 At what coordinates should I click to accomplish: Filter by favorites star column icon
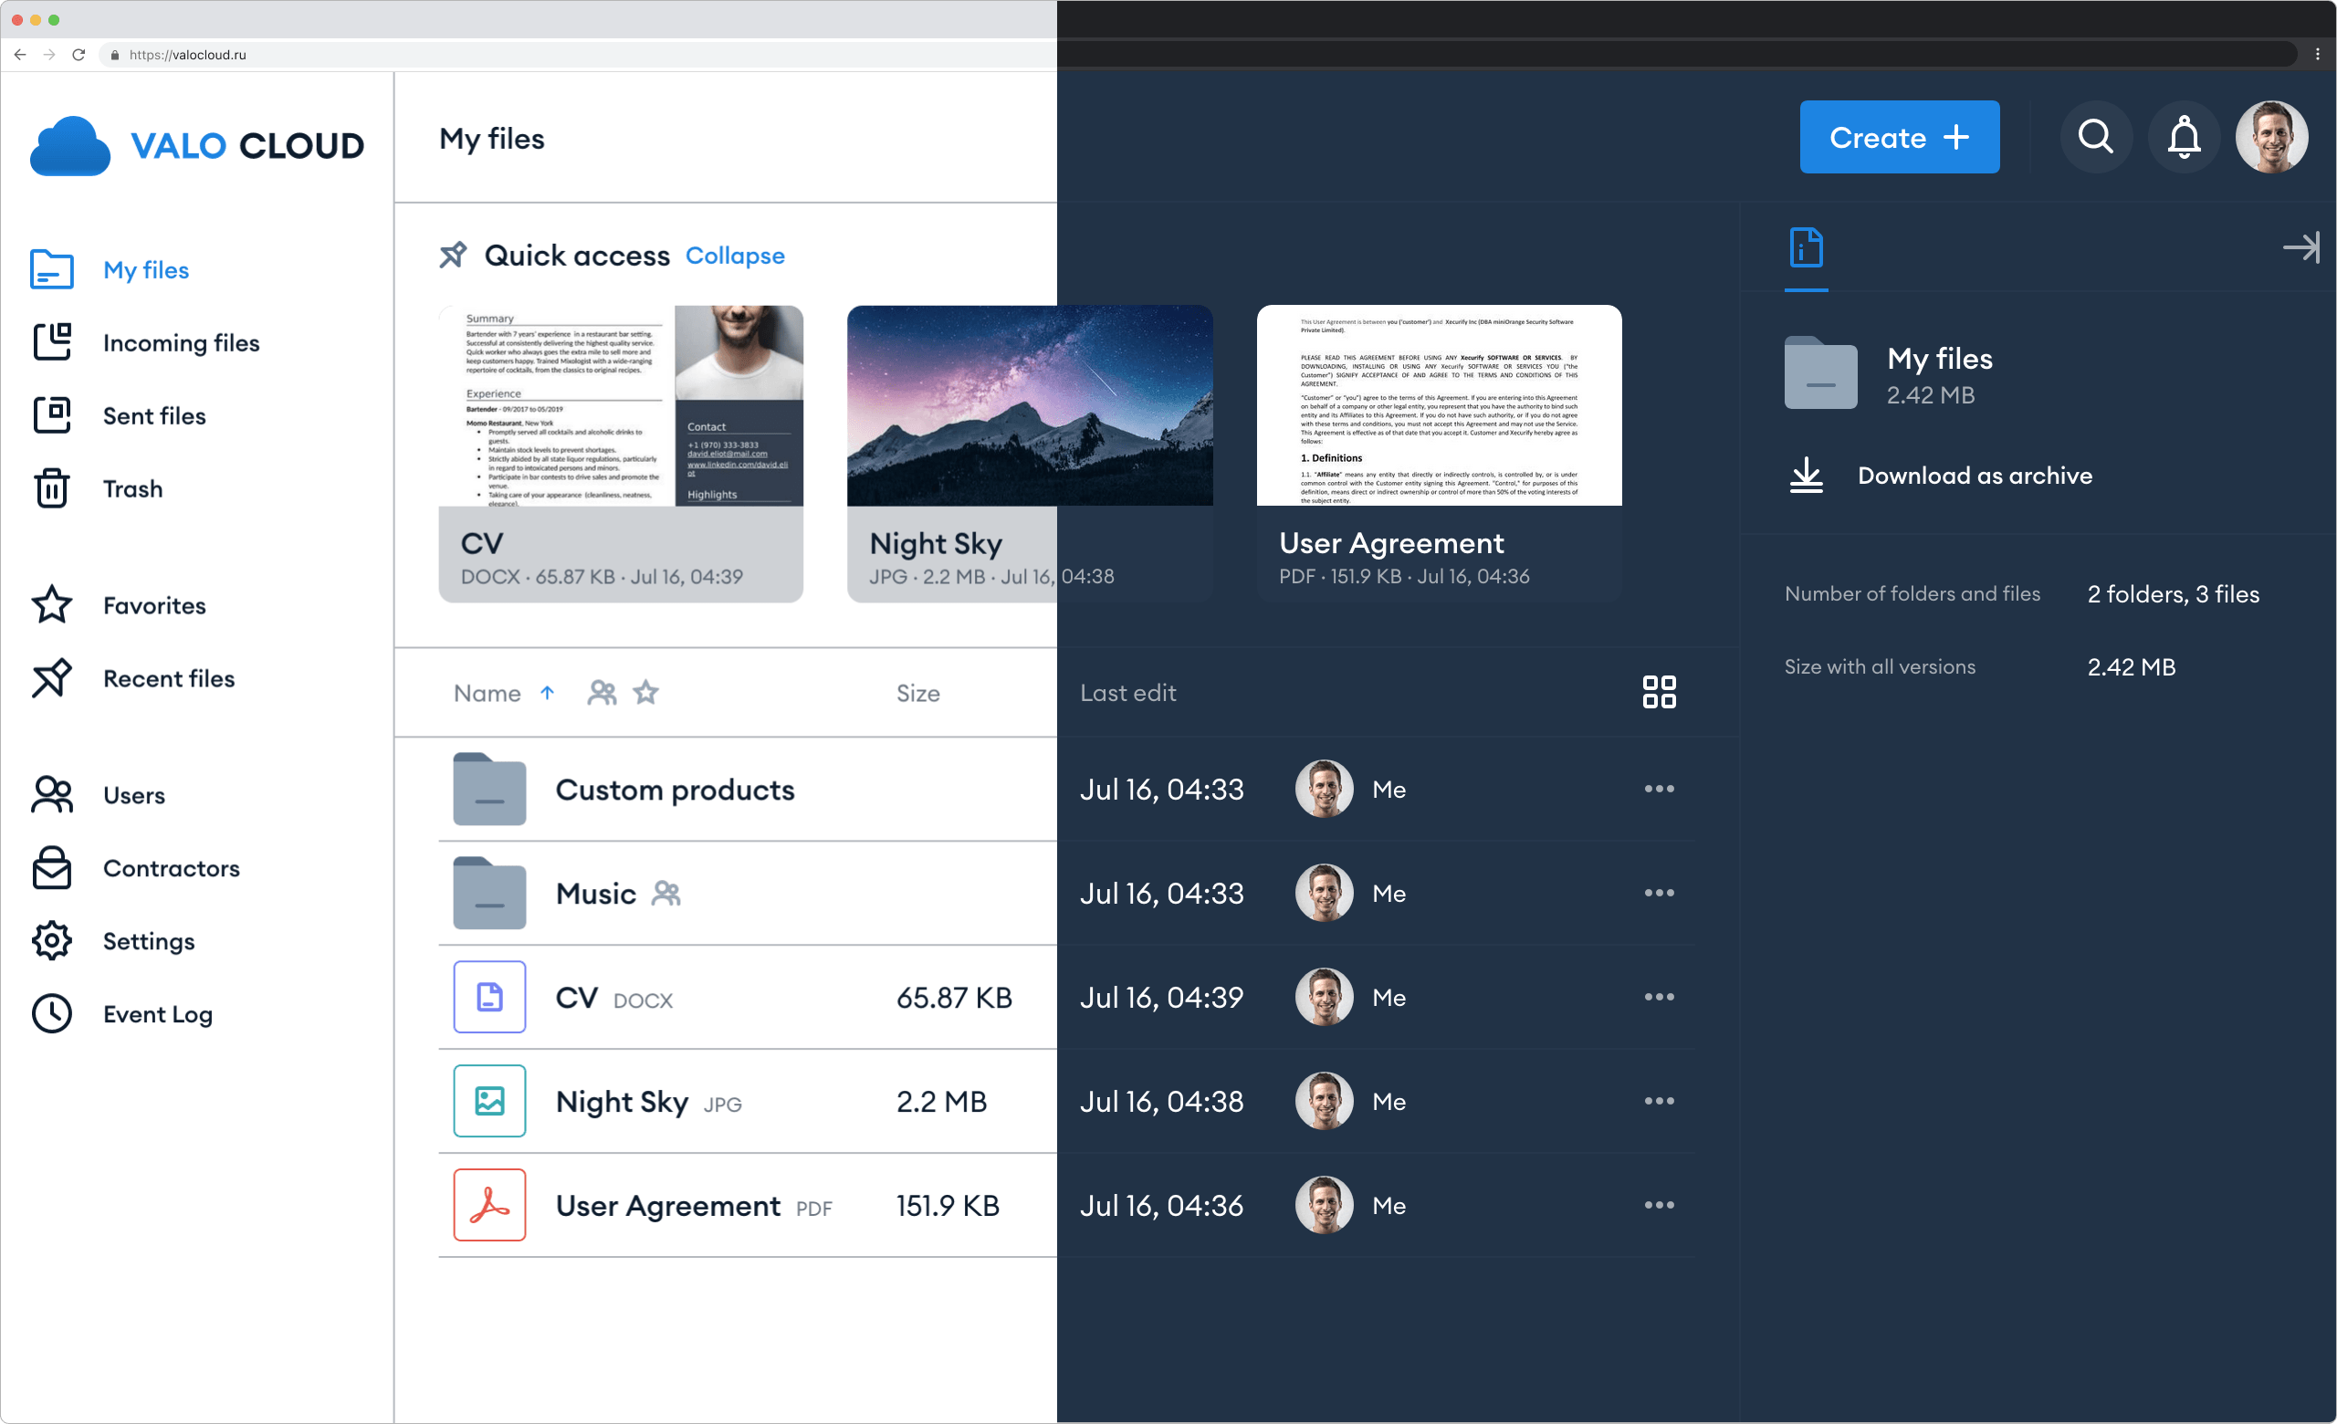point(646,693)
